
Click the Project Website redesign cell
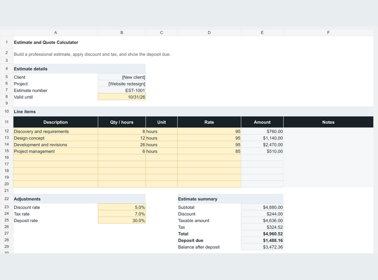122,84
